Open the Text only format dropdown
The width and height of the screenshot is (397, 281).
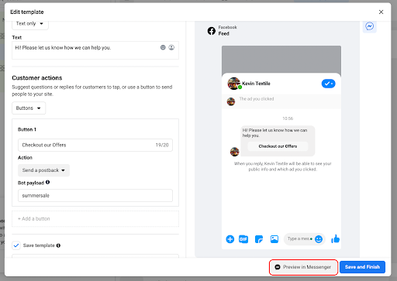coord(30,24)
